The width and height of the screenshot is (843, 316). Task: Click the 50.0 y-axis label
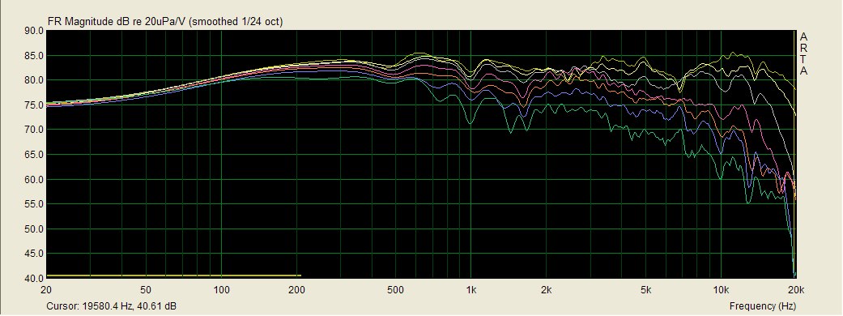click(33, 229)
